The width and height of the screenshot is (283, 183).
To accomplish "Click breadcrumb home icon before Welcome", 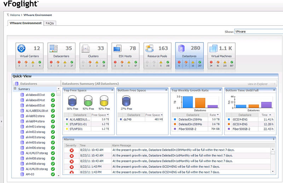I will click(8, 15).
